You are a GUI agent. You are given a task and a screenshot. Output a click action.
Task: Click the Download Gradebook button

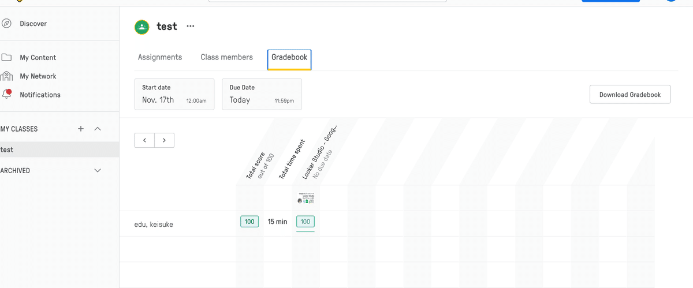(x=629, y=95)
